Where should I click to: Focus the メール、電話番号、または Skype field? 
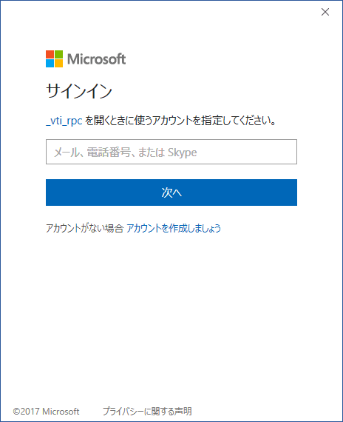pyautogui.click(x=171, y=152)
